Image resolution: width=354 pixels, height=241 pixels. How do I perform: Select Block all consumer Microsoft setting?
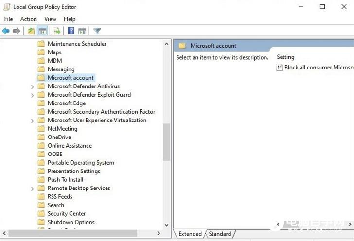(x=319, y=67)
